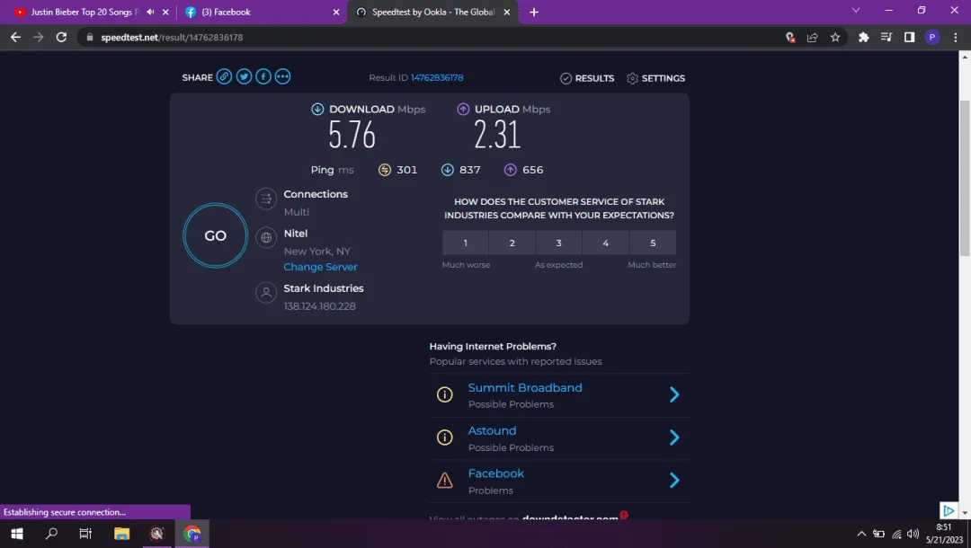
Task: Click the page vertical scrollbar
Action: pyautogui.click(x=964, y=178)
